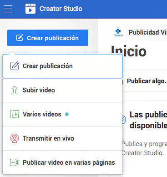Click the Inicio page heading

pos(129,51)
